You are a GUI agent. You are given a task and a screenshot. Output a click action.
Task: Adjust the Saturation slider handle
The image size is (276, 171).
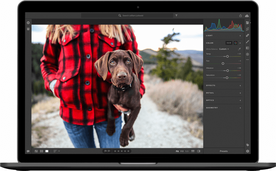pos(227,78)
